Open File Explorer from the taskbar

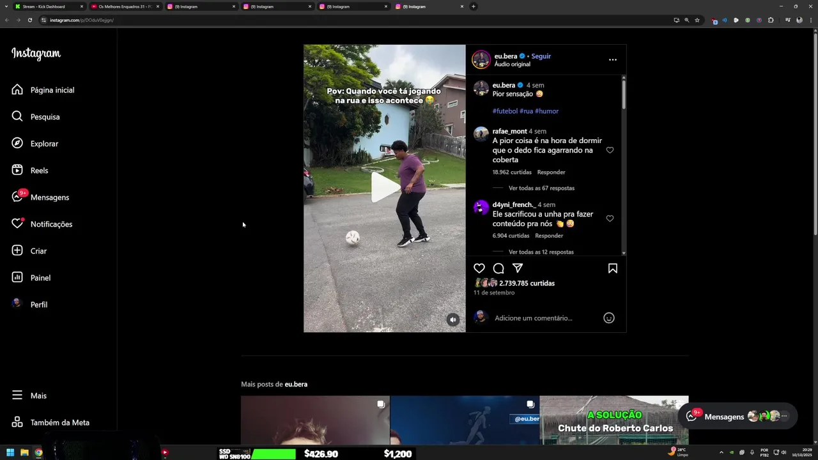click(24, 453)
